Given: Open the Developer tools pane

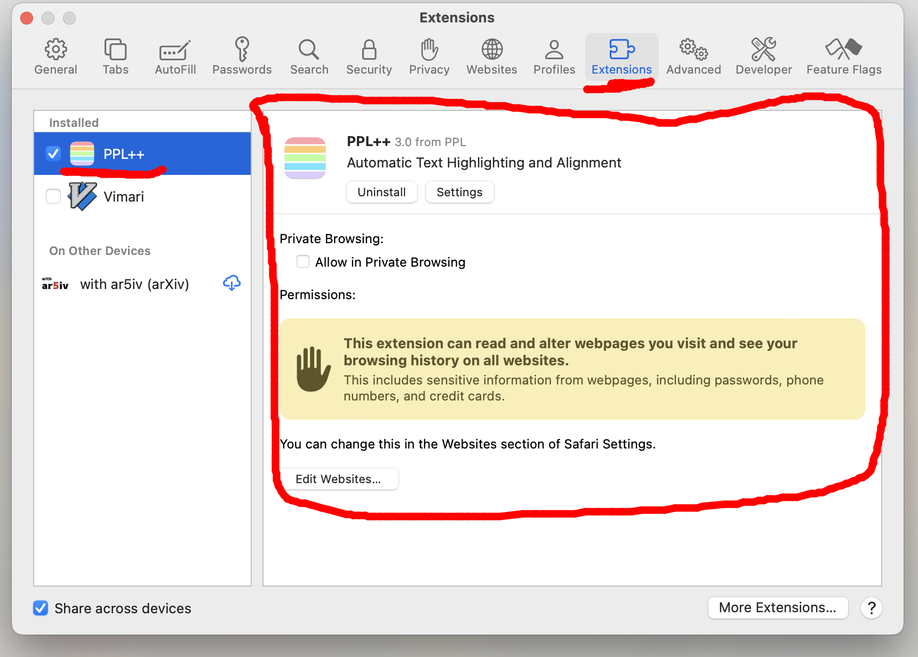Looking at the screenshot, I should coord(763,57).
